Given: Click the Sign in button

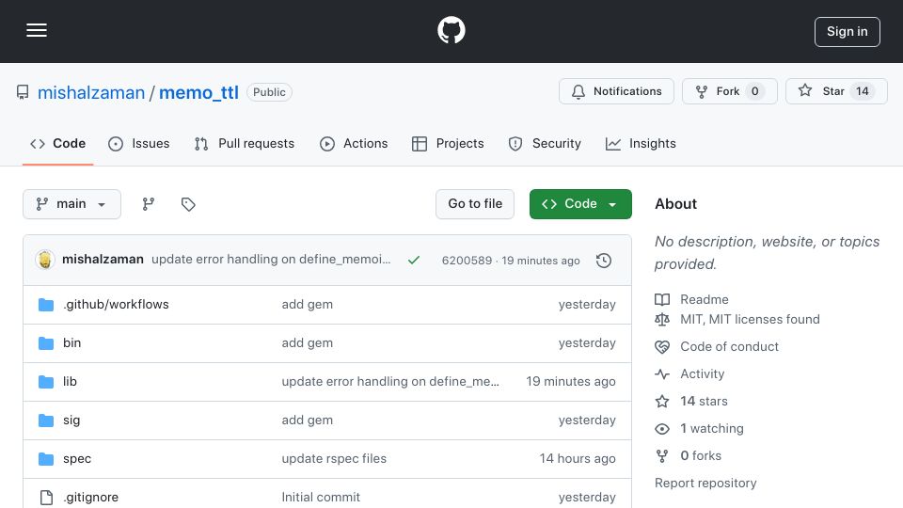Looking at the screenshot, I should 848,32.
